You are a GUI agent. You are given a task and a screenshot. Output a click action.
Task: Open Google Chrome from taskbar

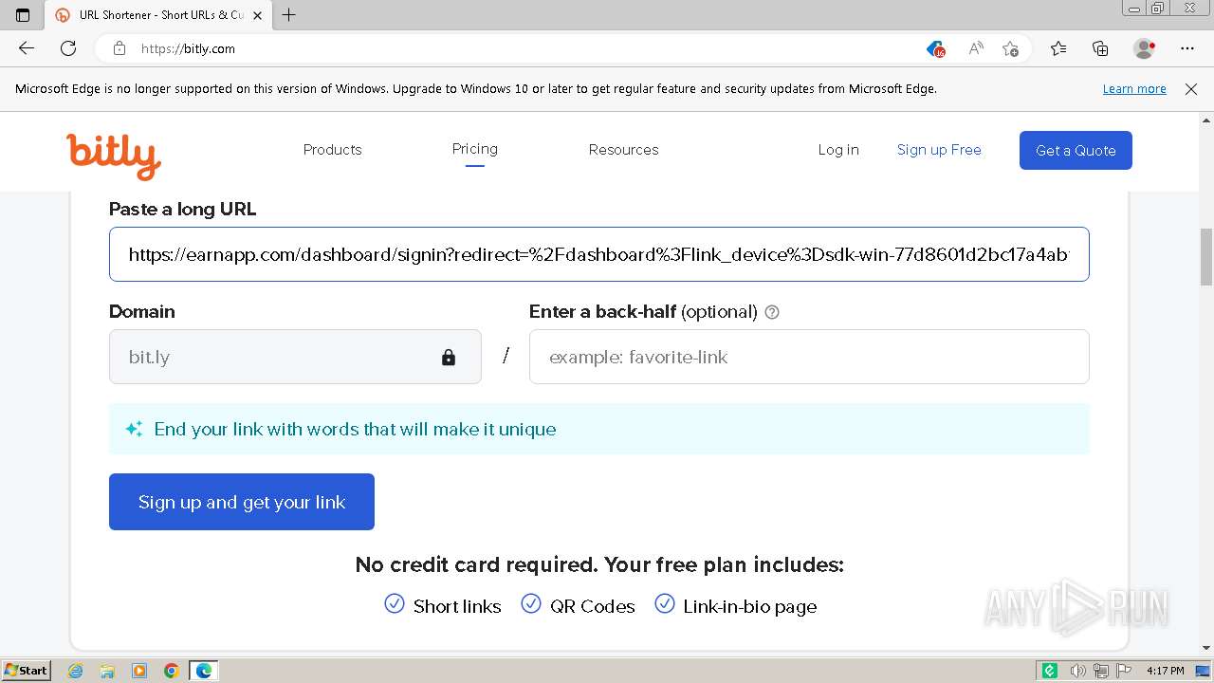click(x=172, y=671)
